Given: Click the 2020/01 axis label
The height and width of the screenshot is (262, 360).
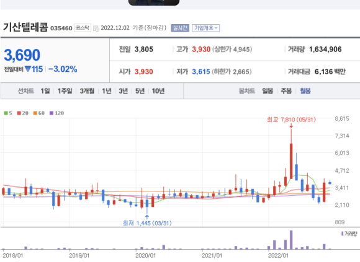Looking at the screenshot, I should pyautogui.click(x=146, y=256).
